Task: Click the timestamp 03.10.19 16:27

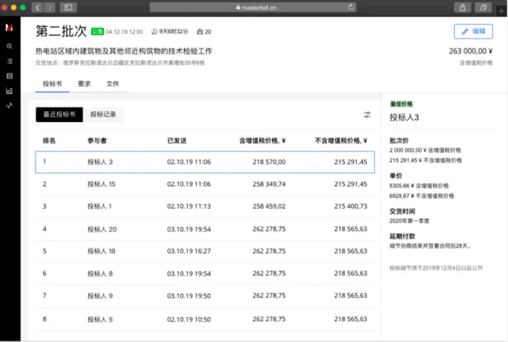Action: click(189, 251)
